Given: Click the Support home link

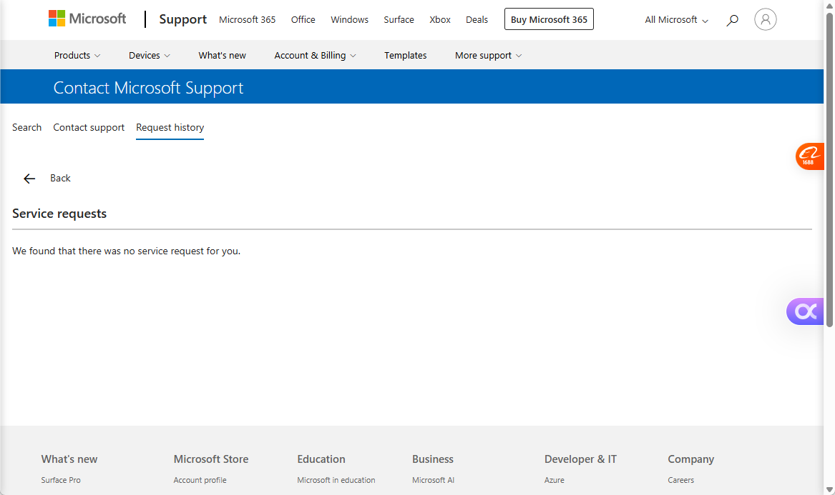Looking at the screenshot, I should pos(182,20).
